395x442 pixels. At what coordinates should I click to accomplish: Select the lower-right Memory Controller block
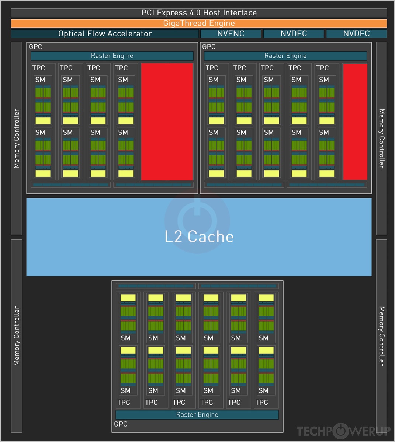click(381, 336)
